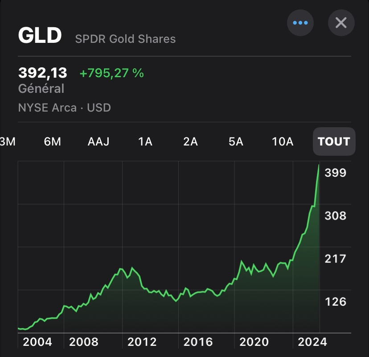
Task: Select the highlighted TOUT range tab
Action: (x=334, y=141)
